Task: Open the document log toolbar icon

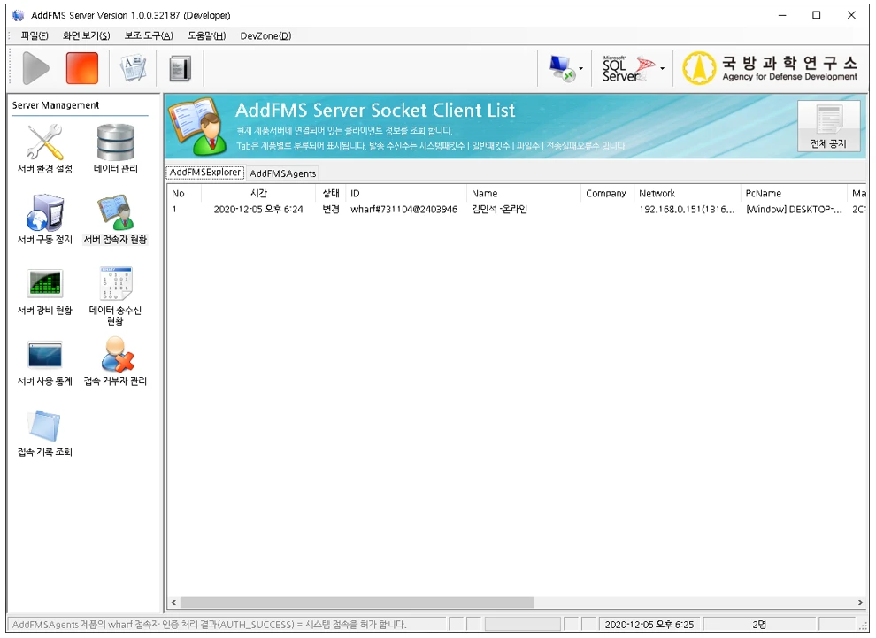Action: pyautogui.click(x=133, y=68)
